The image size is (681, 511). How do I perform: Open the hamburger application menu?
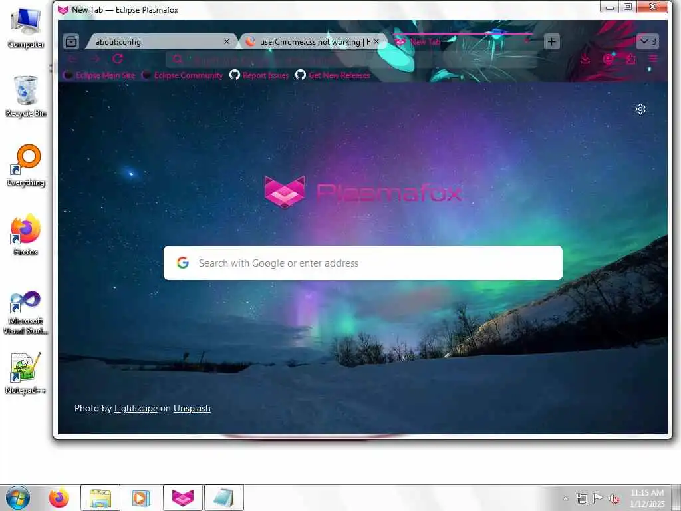click(653, 59)
